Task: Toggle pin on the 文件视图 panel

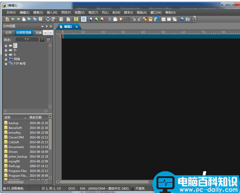Action: tap(47, 26)
